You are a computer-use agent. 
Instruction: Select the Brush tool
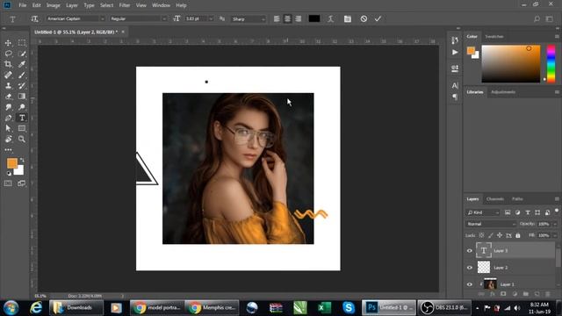[22, 75]
